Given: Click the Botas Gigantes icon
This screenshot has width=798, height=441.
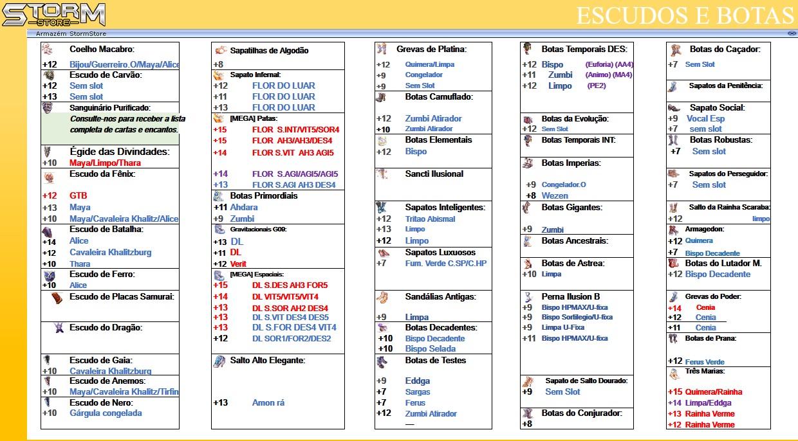Looking at the screenshot, I should (x=528, y=208).
